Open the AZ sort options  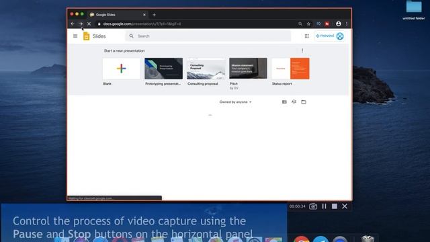click(x=294, y=102)
